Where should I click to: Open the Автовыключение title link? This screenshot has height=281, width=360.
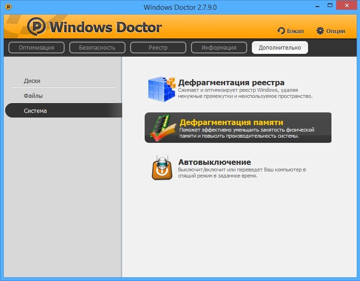214,163
